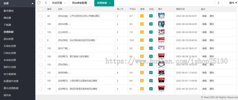This screenshot has width=238, height=100.
Task: Select the checkbox for row 8
Action: [40, 40]
